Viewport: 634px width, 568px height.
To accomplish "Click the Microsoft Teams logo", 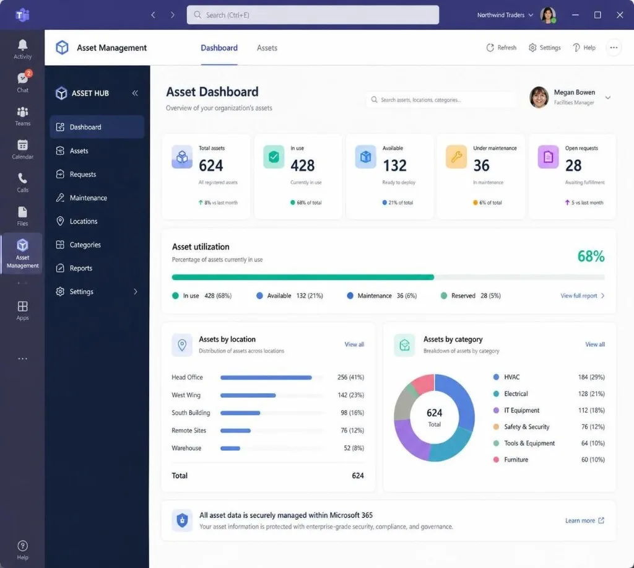I will [22, 15].
